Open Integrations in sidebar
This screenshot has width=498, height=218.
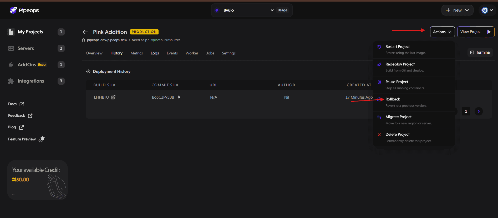pyautogui.click(x=36, y=81)
